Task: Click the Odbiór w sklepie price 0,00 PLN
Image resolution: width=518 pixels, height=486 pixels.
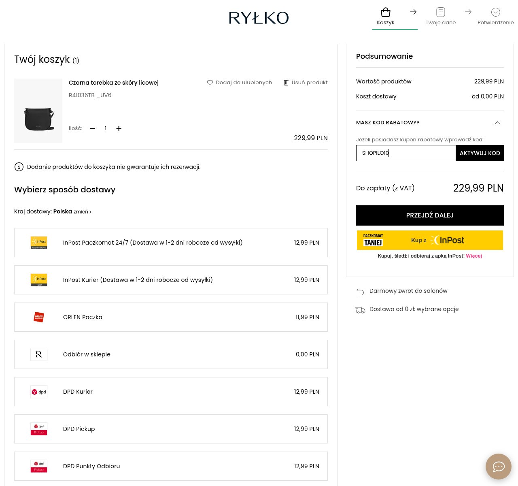Action: 308,354
